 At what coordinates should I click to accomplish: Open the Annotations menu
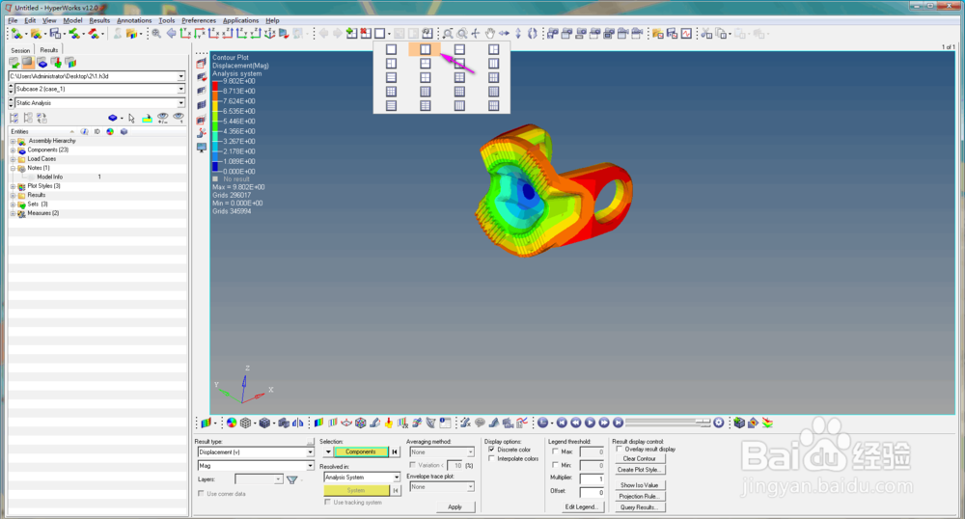(134, 20)
